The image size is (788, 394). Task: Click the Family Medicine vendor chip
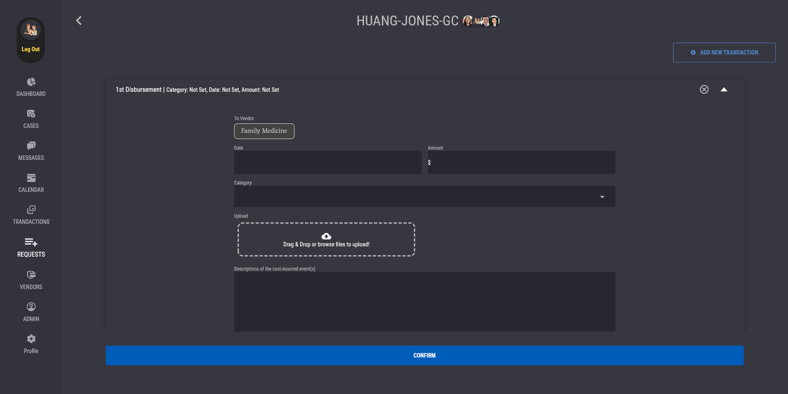pos(264,131)
